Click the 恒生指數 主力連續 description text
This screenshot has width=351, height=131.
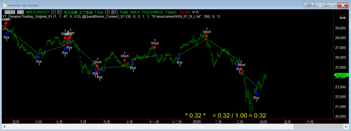(x=78, y=12)
